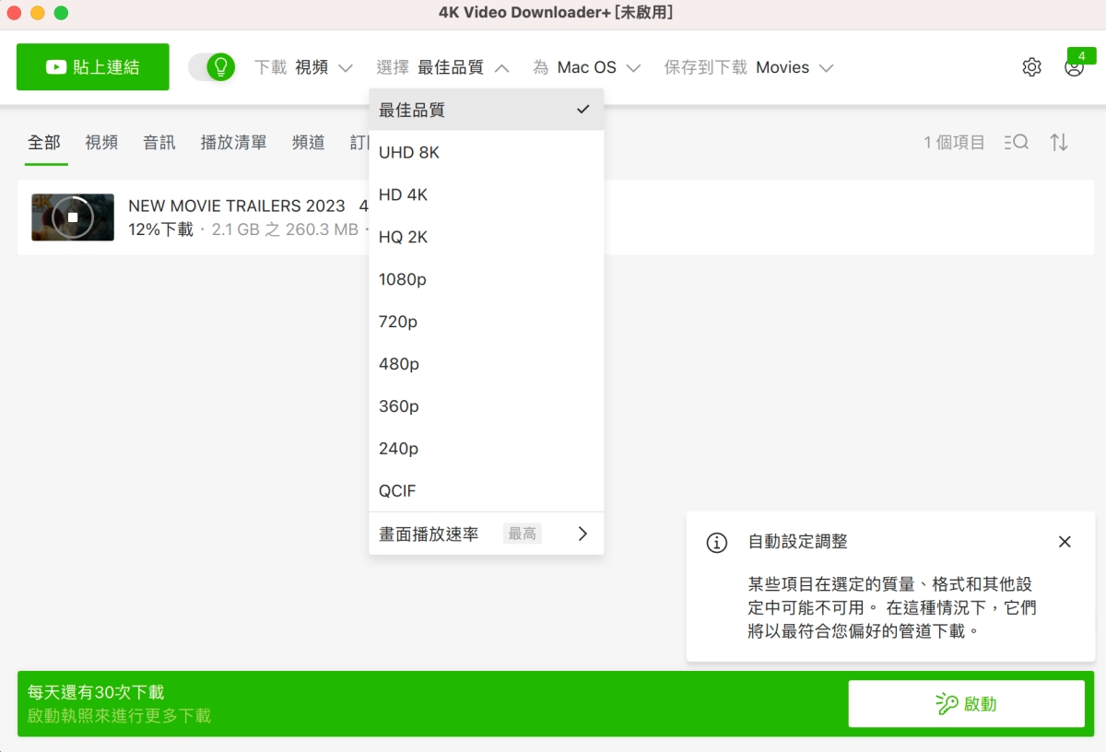Open the 為 Mac OS format dropdown
The height and width of the screenshot is (752, 1106).
point(587,67)
